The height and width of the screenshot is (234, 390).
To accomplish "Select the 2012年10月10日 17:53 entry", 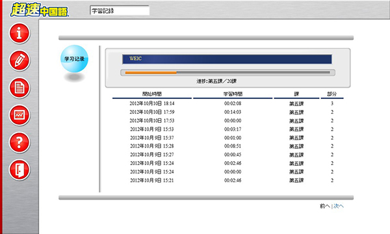I will 152,121.
